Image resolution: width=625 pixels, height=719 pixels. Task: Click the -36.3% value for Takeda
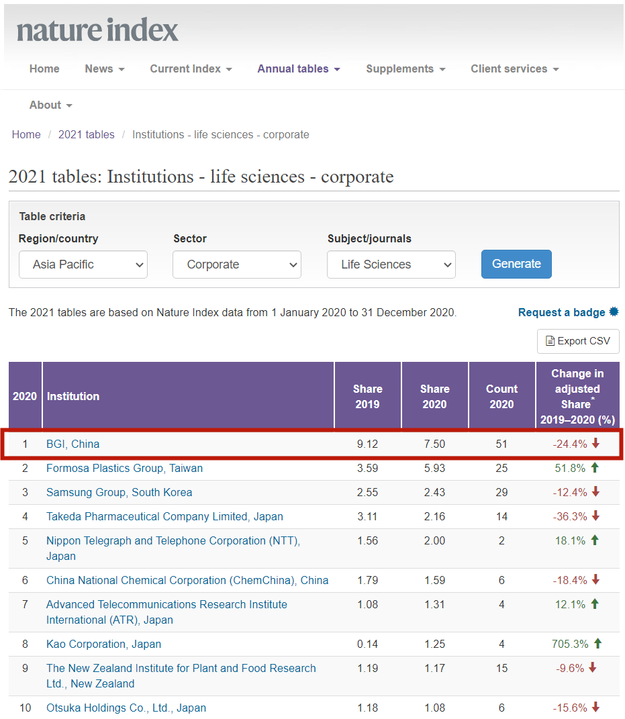click(570, 516)
